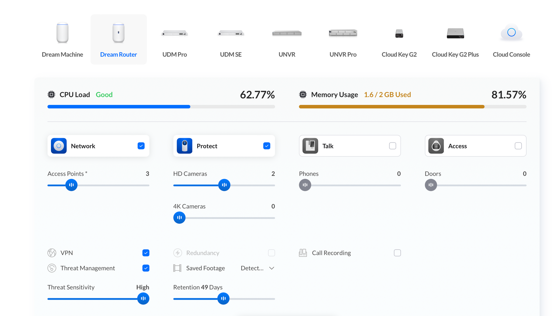
Task: Click the HD Cameras slider handle
Action: [x=224, y=185]
